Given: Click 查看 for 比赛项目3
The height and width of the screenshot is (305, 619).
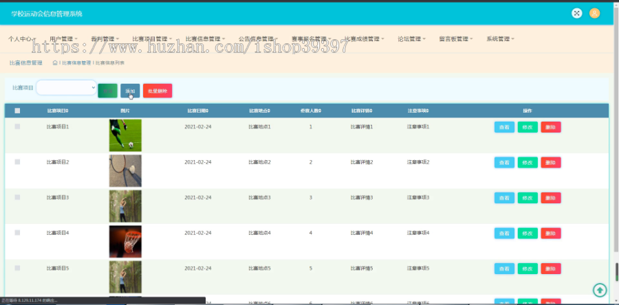Looking at the screenshot, I should tap(504, 198).
